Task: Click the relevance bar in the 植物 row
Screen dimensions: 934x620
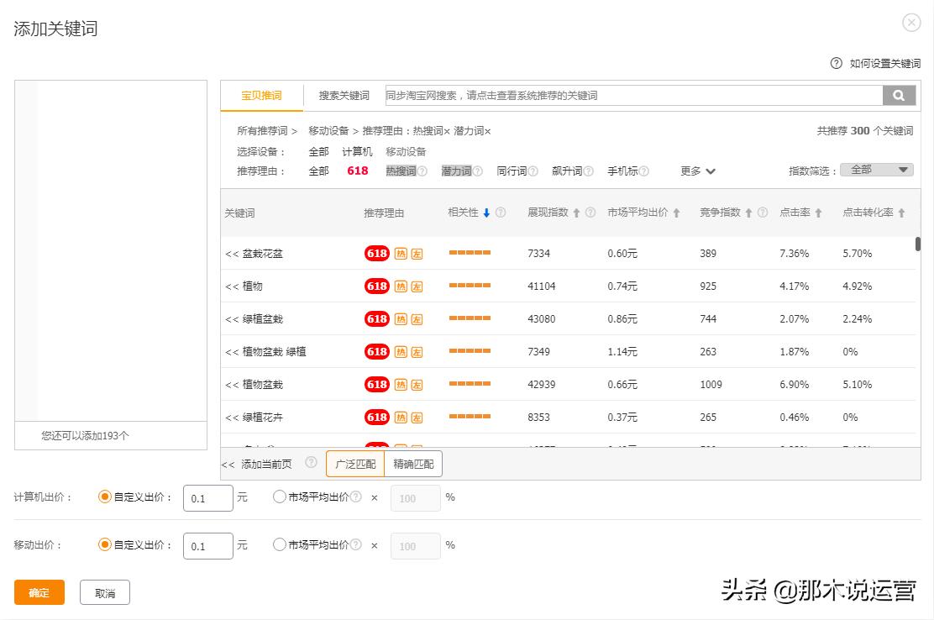Action: coord(470,286)
